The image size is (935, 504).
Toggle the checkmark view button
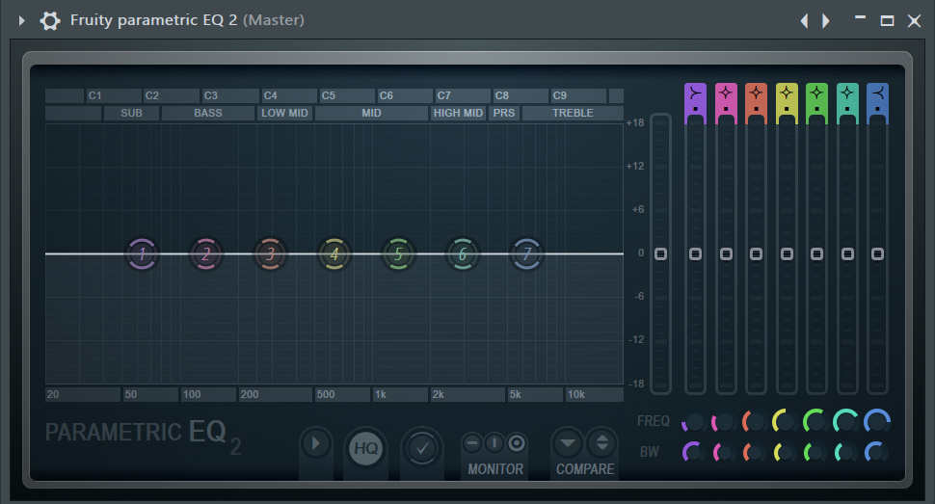pos(422,447)
